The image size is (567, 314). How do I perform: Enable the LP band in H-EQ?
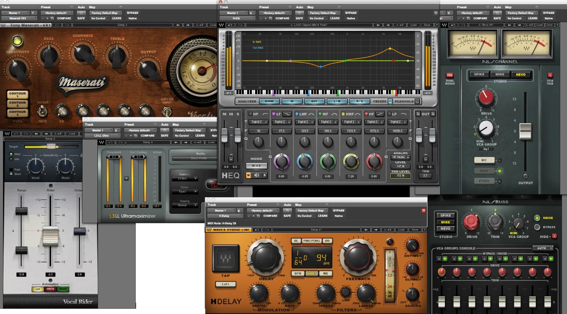point(389,114)
